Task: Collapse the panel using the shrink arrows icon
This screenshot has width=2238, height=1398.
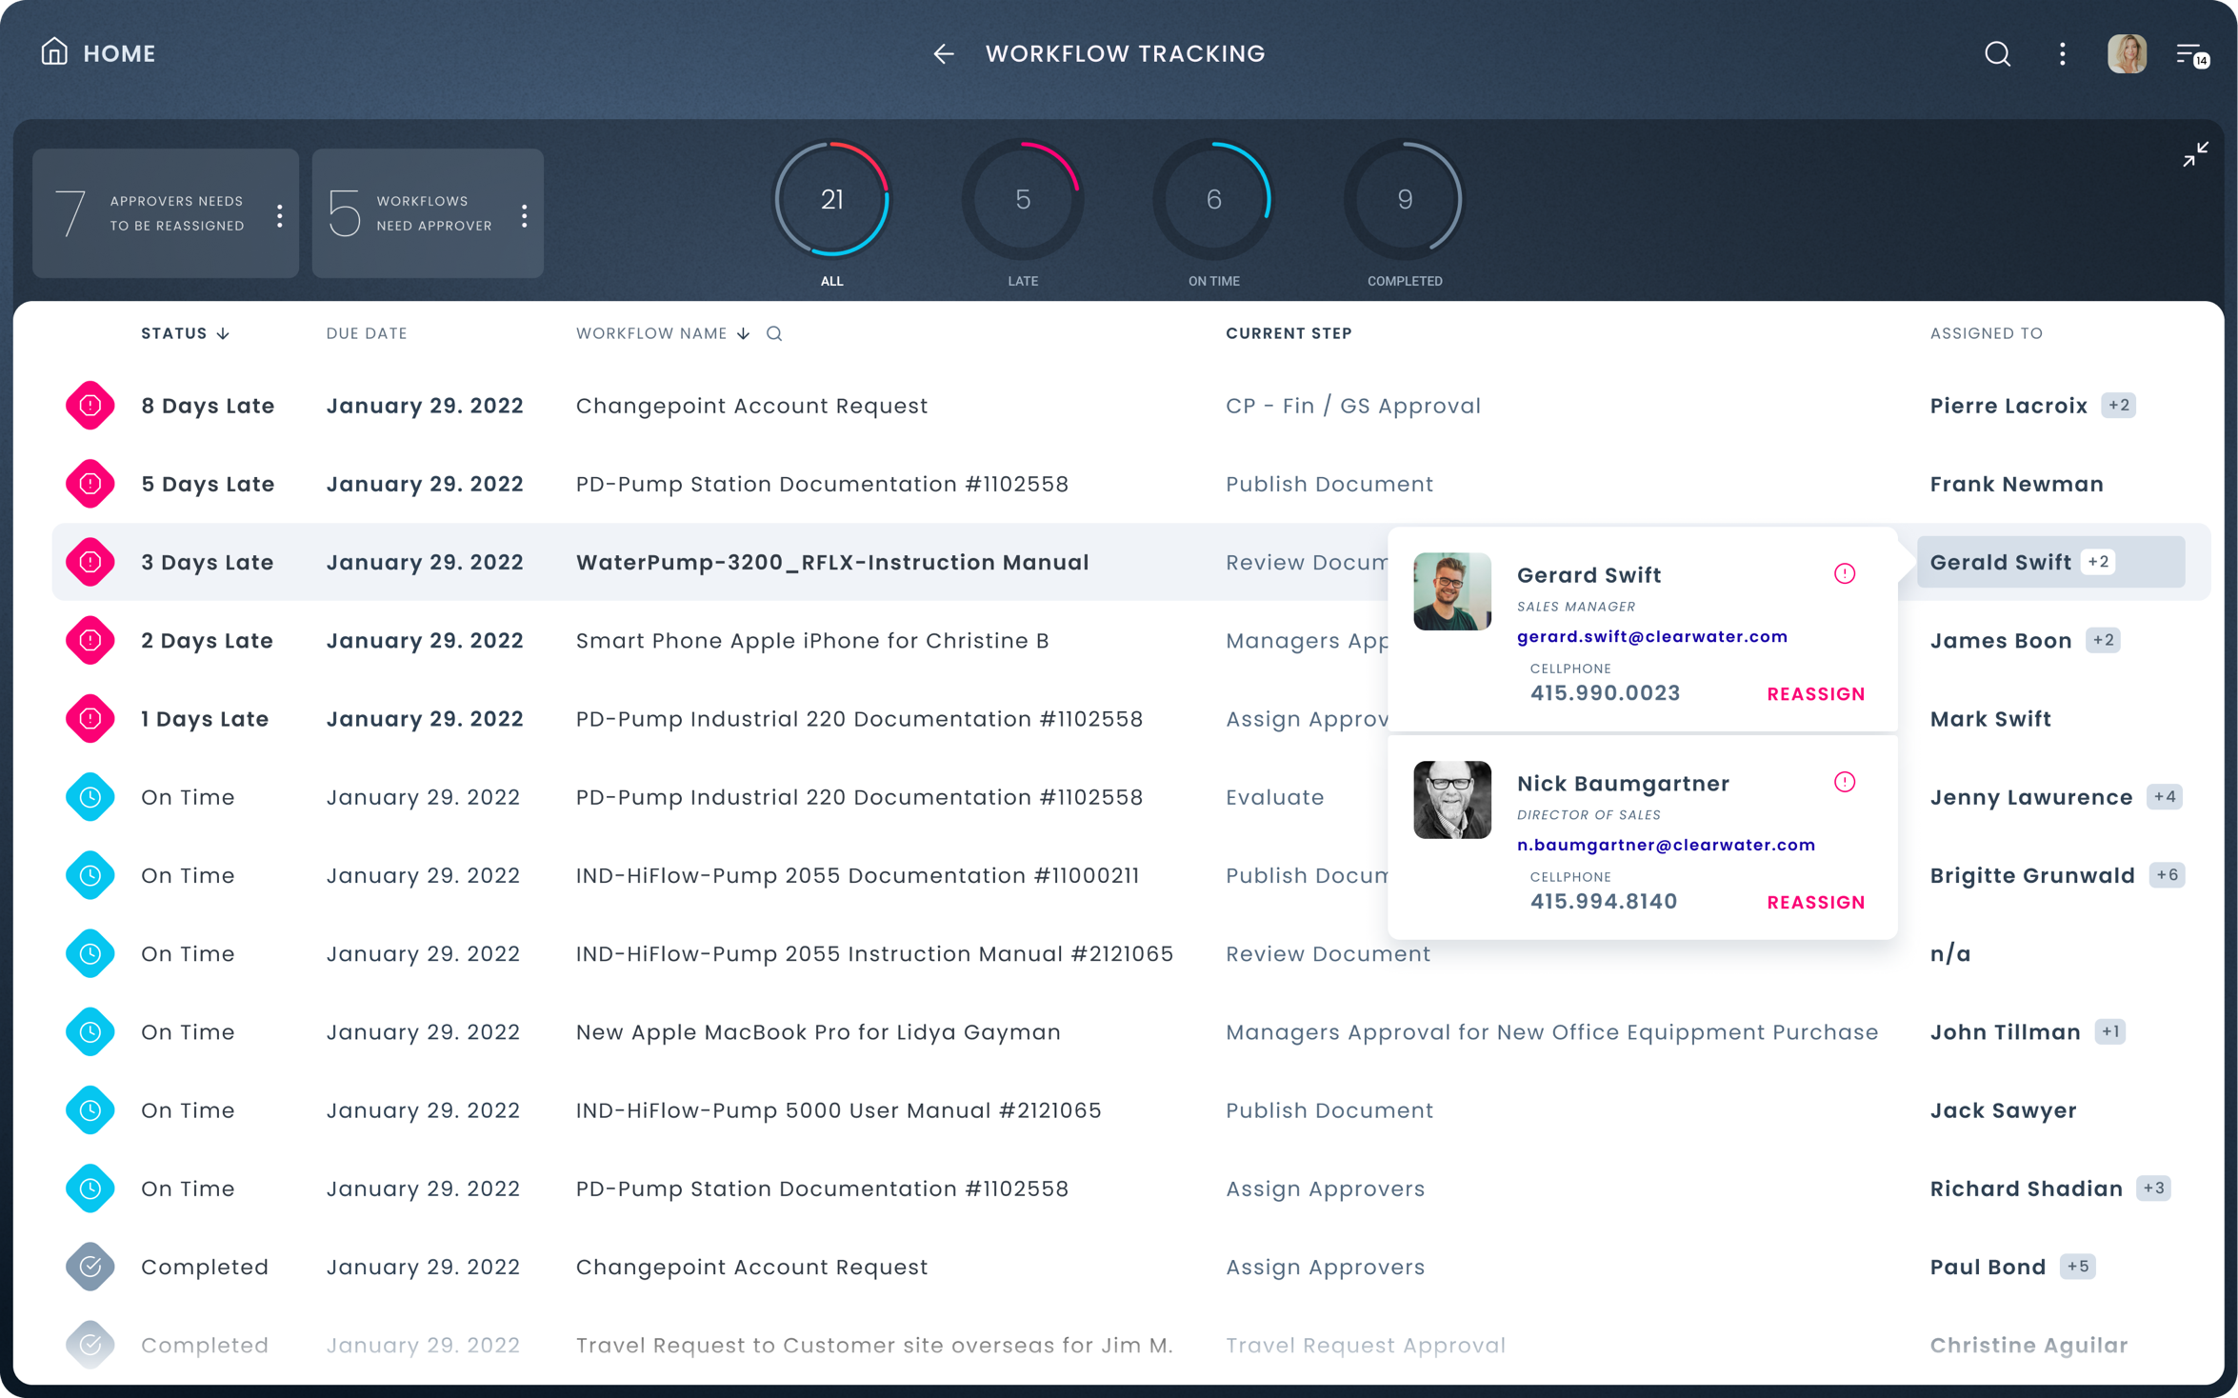Action: [2195, 154]
